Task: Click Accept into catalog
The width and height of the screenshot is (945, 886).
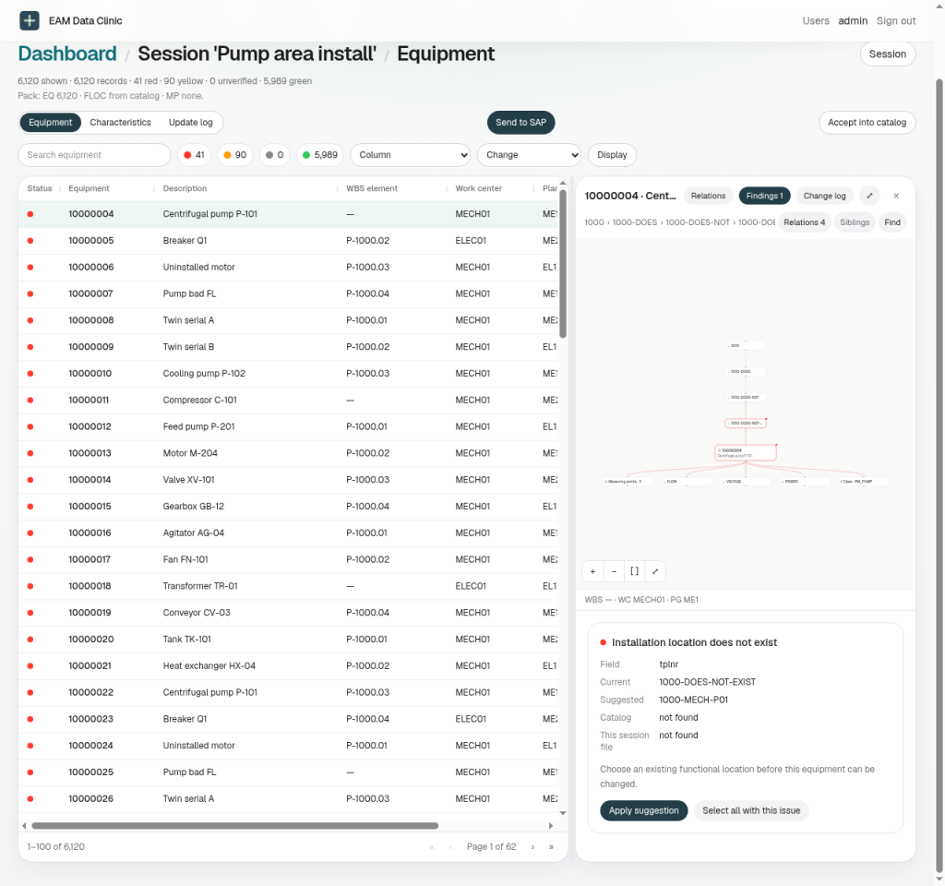Action: pos(867,123)
